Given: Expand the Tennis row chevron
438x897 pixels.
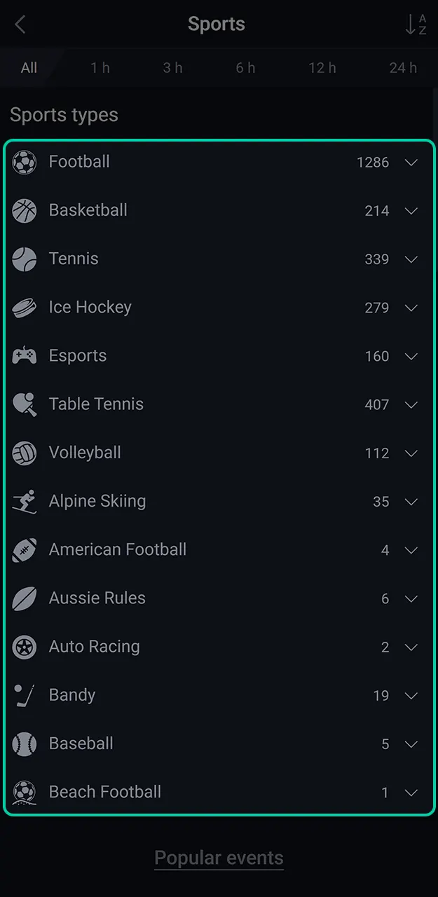Looking at the screenshot, I should (411, 259).
